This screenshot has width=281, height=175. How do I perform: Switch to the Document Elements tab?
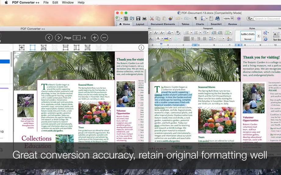click(x=163, y=24)
